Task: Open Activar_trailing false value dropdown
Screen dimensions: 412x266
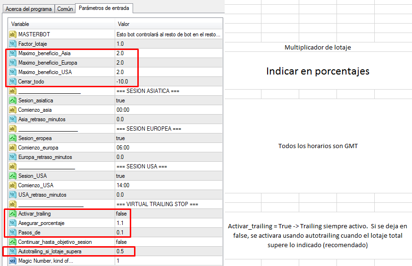Action: (121, 214)
